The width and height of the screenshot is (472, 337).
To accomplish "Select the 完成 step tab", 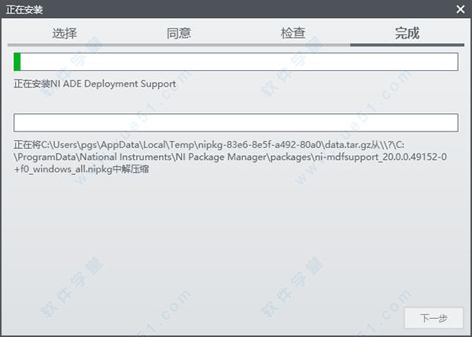I will [x=407, y=33].
